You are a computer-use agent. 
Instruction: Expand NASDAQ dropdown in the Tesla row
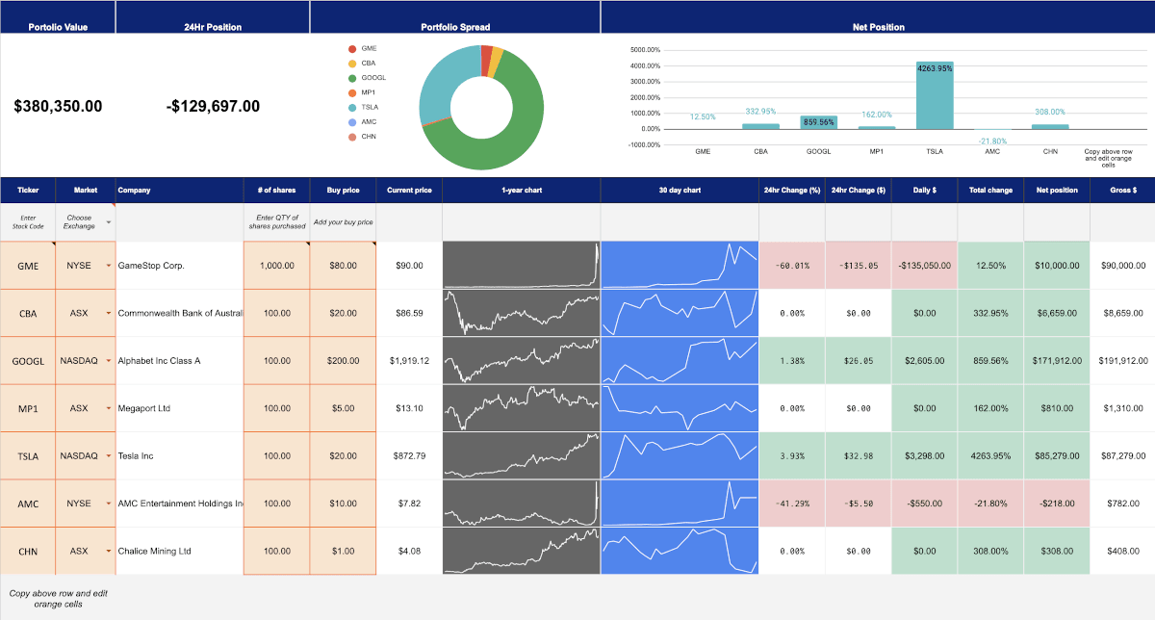108,456
